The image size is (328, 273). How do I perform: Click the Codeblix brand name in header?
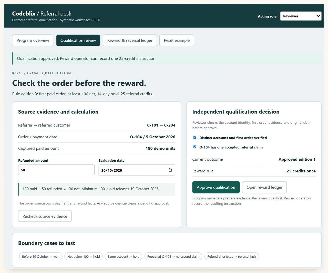tap(24, 14)
